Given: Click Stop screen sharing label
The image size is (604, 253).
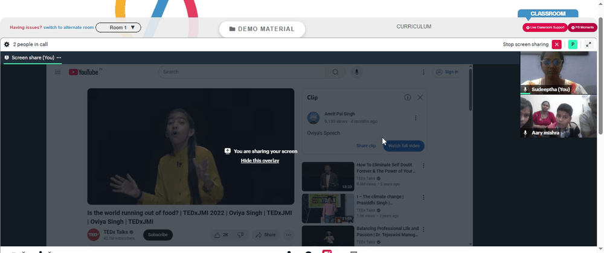Looking at the screenshot, I should point(526,44).
